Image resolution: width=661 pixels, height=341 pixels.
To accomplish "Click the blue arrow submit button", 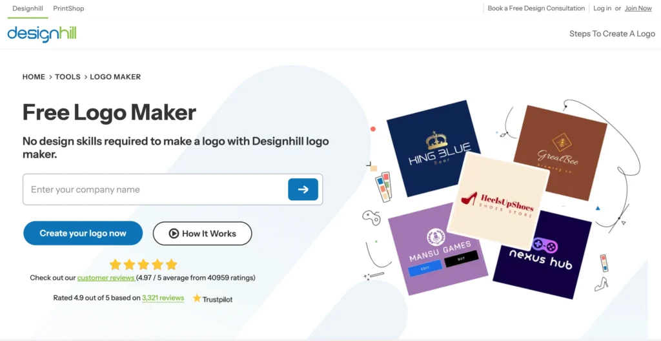I will (x=303, y=189).
